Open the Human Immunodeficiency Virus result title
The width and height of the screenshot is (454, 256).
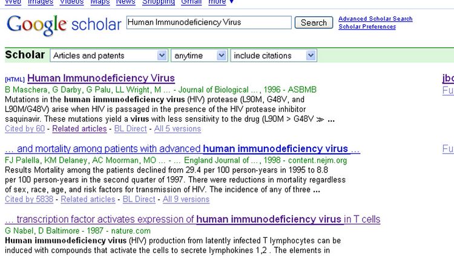(100, 78)
